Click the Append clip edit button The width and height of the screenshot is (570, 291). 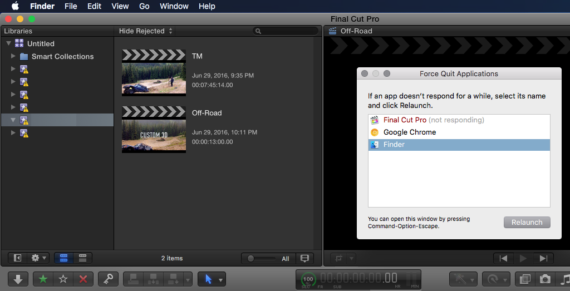tap(173, 279)
